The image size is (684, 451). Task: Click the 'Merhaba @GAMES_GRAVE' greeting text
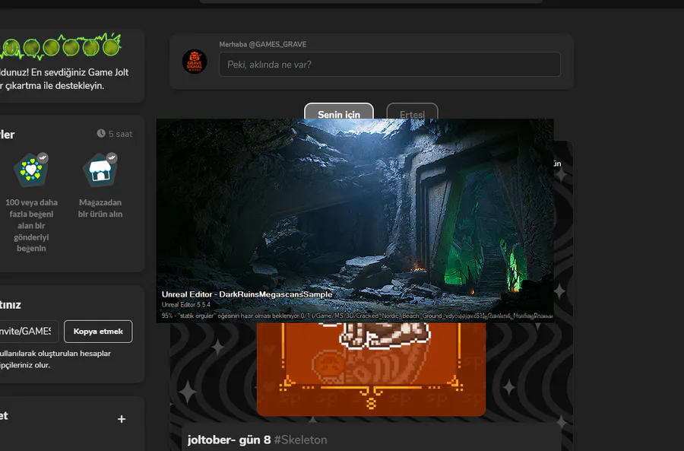(263, 45)
